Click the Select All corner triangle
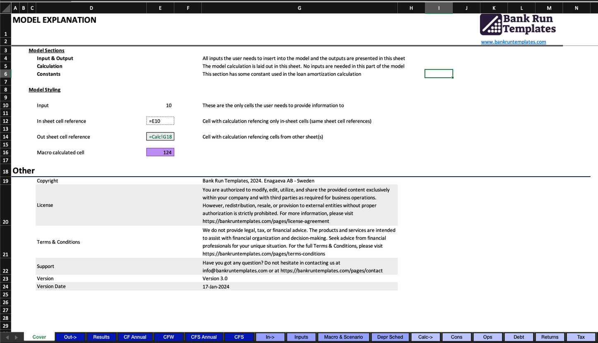Image resolution: width=598 pixels, height=343 pixels. click(x=6, y=8)
